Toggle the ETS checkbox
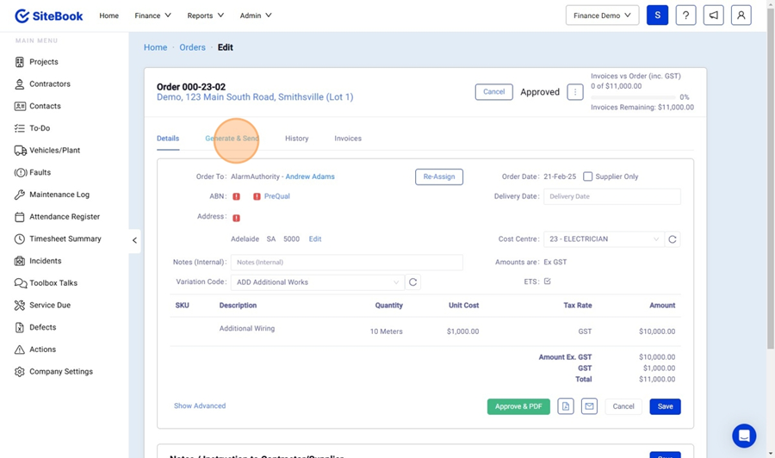 click(547, 282)
